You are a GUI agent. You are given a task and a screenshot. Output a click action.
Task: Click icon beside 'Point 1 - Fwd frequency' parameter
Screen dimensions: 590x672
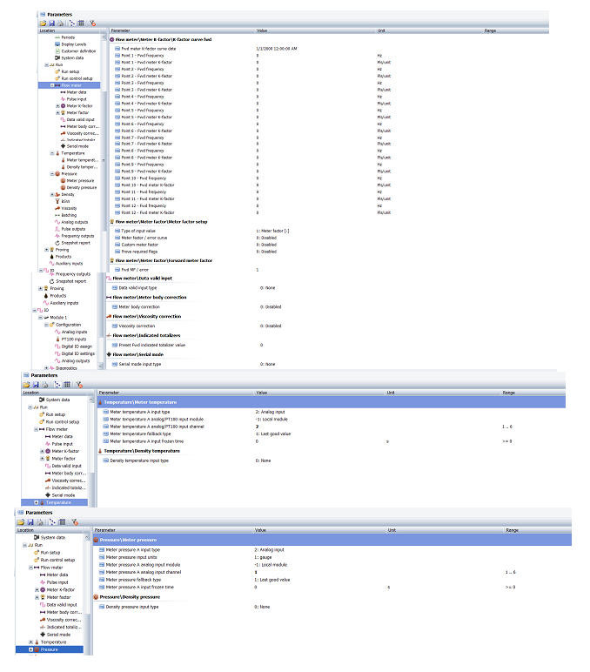[117, 56]
